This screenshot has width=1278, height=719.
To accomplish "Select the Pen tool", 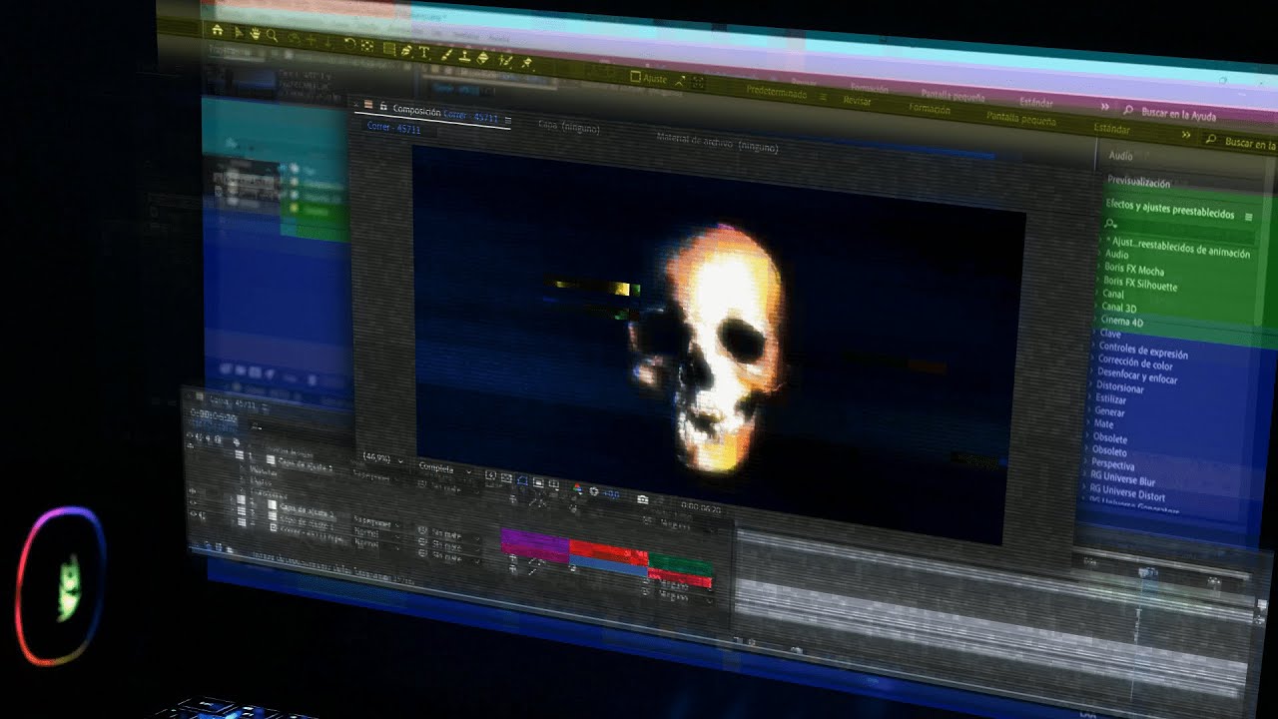I will point(406,50).
